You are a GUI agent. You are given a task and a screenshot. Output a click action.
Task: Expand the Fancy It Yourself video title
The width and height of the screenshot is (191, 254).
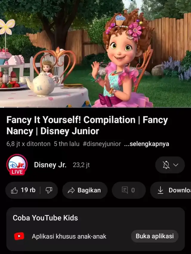(87, 125)
